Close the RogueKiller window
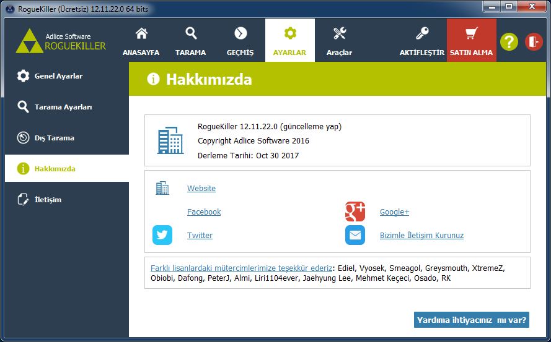The width and height of the screenshot is (551, 342). [x=532, y=7]
